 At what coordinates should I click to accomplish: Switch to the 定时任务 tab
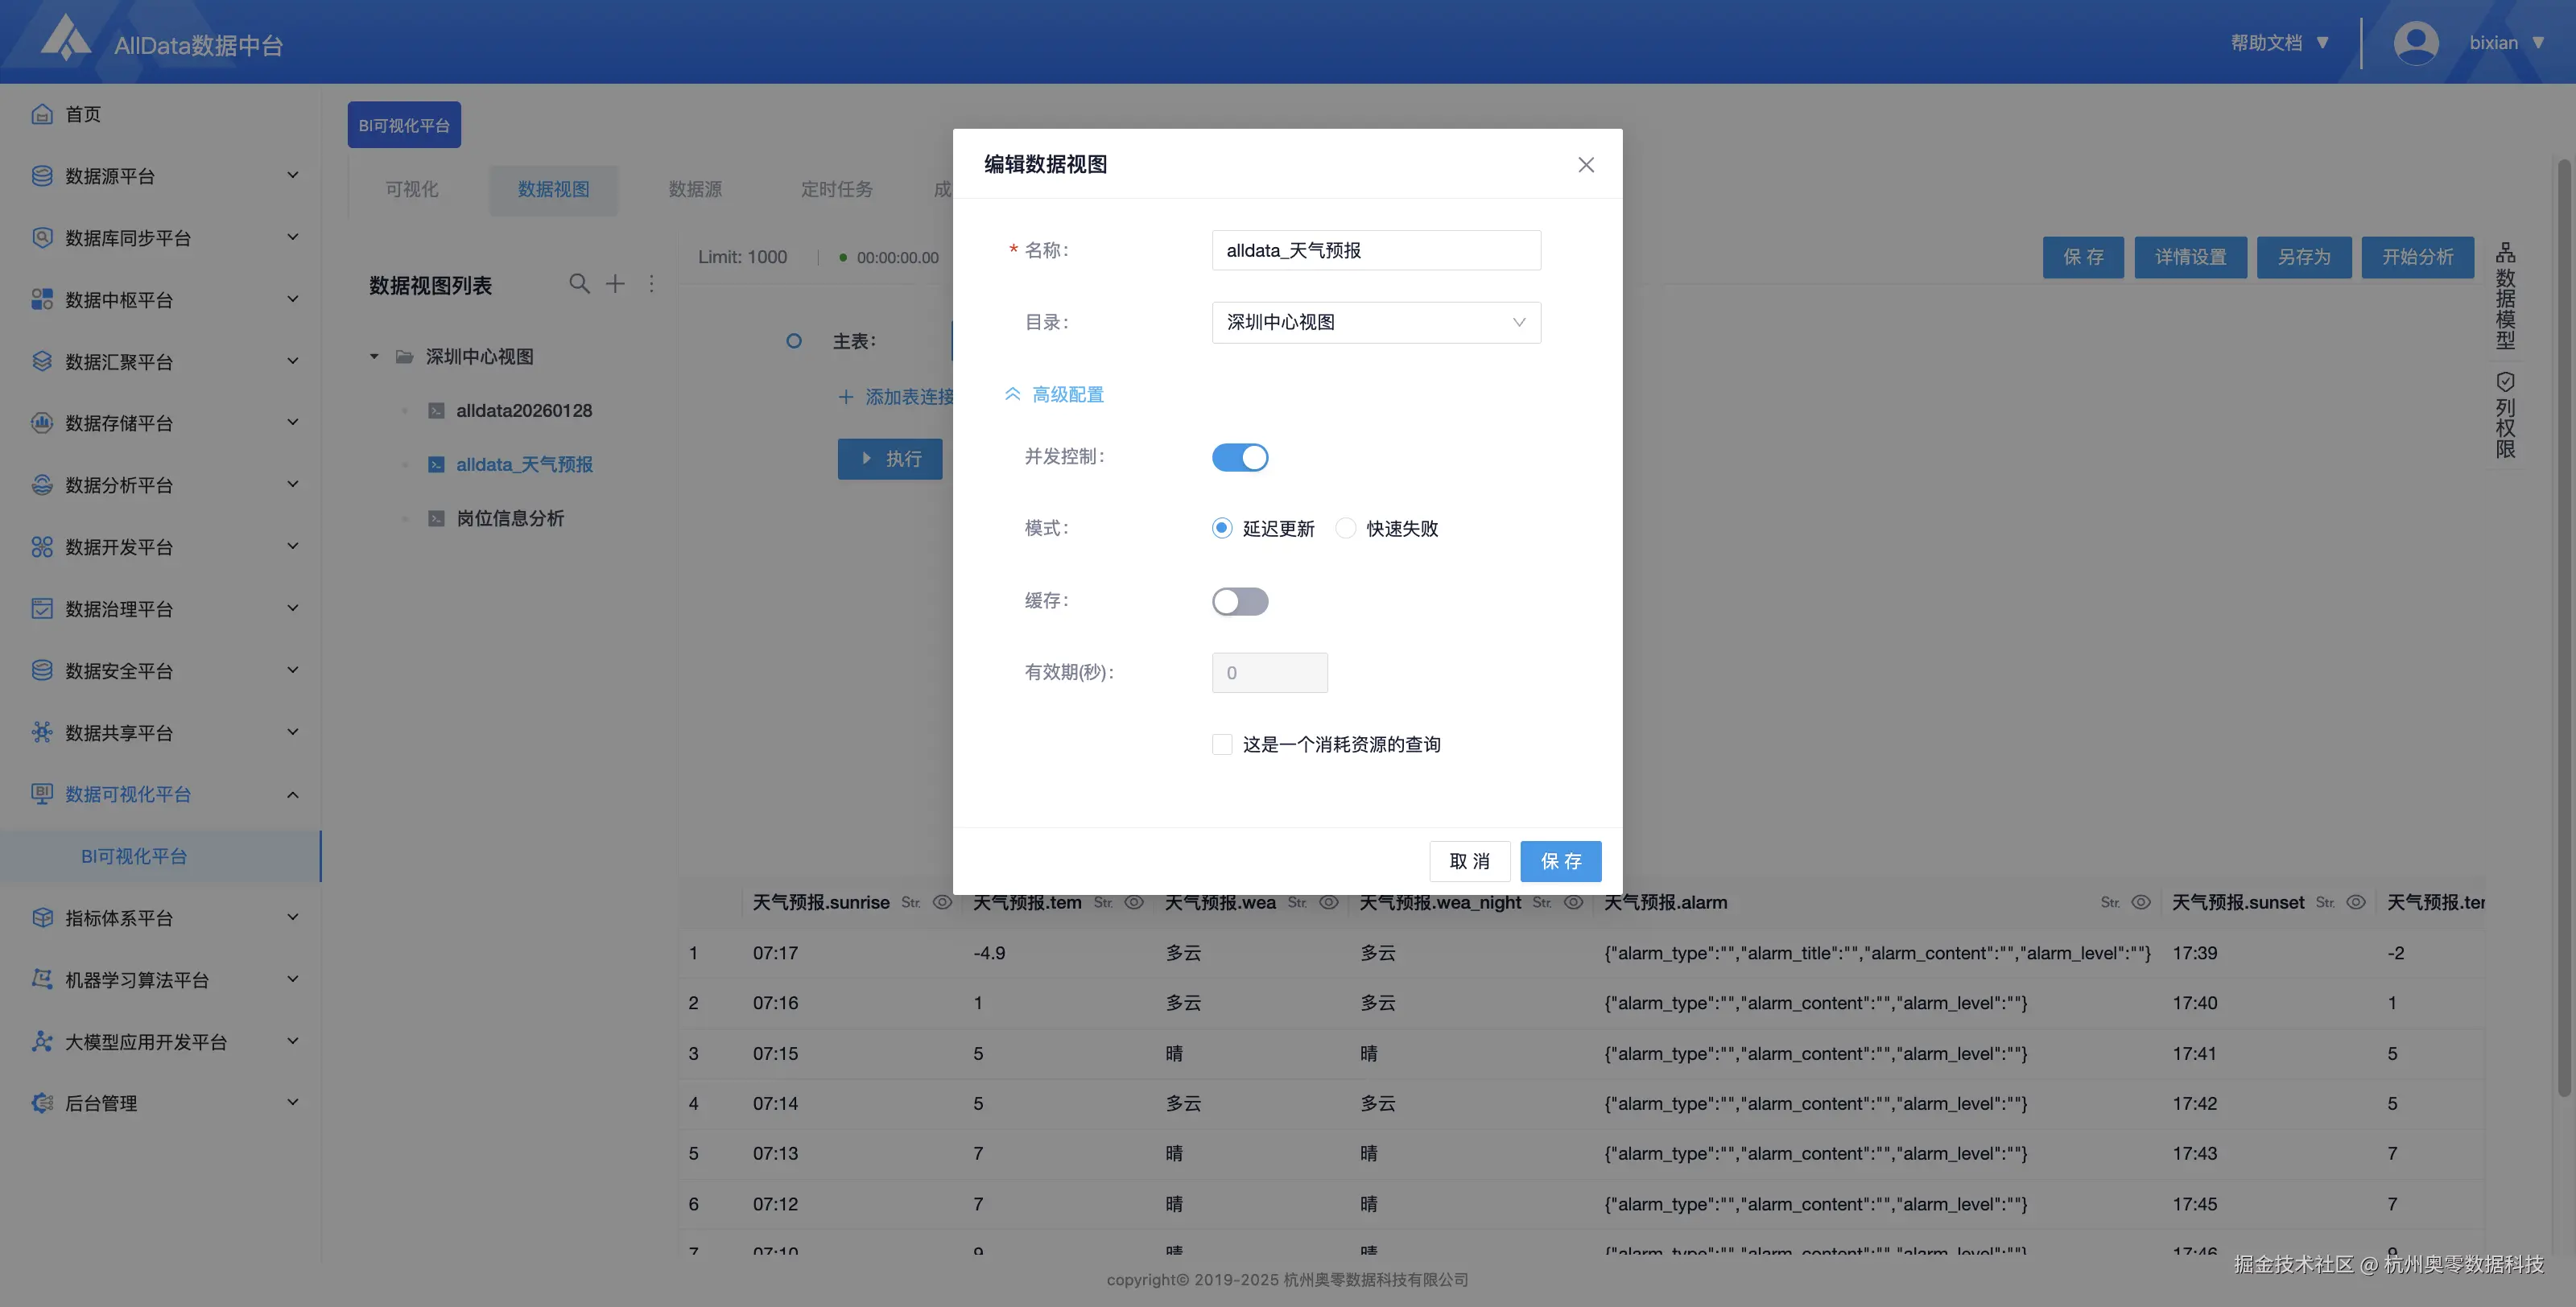[x=836, y=189]
